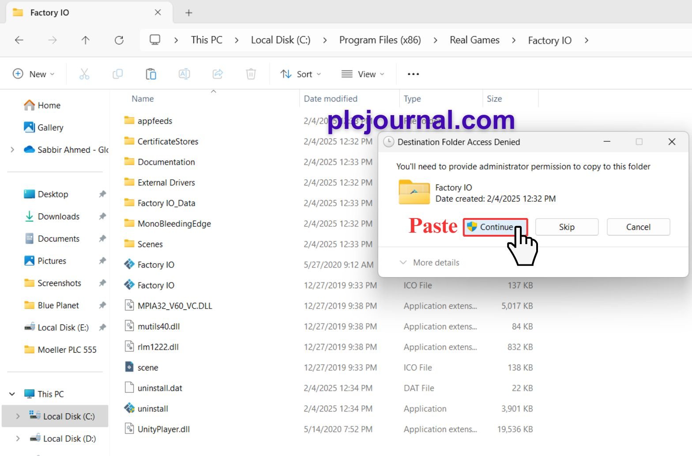Image resolution: width=692 pixels, height=456 pixels.
Task: Click Cancel in the access denied dialog
Action: pos(638,227)
